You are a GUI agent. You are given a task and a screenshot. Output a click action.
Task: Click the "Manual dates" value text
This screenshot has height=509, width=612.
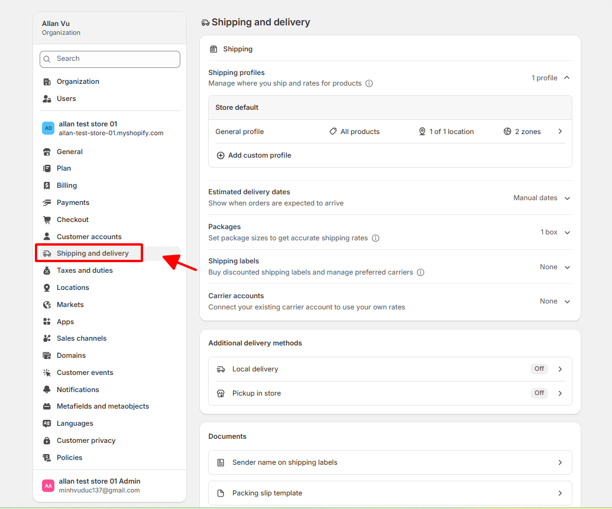pos(535,198)
